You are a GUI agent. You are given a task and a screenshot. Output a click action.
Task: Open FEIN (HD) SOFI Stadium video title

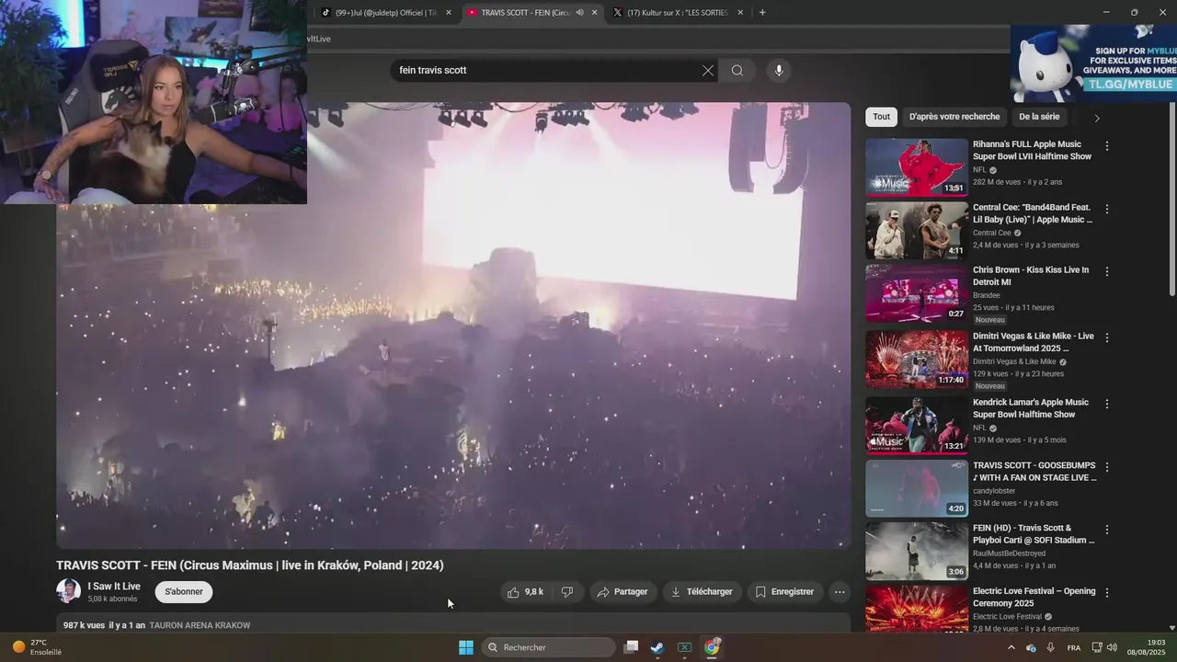[x=1034, y=534]
